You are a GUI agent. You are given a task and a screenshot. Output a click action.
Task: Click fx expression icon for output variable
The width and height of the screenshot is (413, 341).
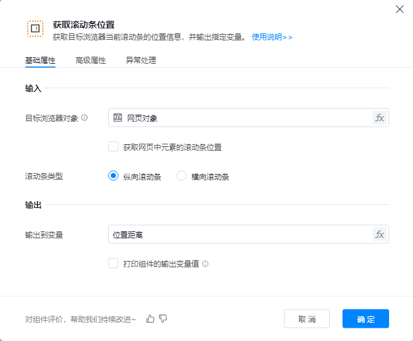(379, 234)
